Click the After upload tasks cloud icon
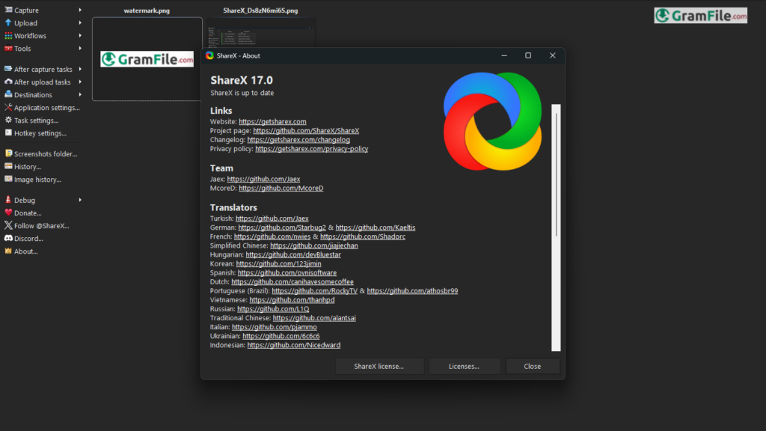The width and height of the screenshot is (766, 431). [x=8, y=82]
